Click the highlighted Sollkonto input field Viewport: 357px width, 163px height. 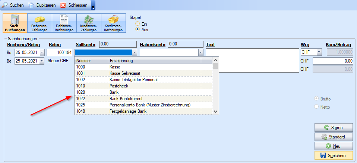tap(103, 52)
